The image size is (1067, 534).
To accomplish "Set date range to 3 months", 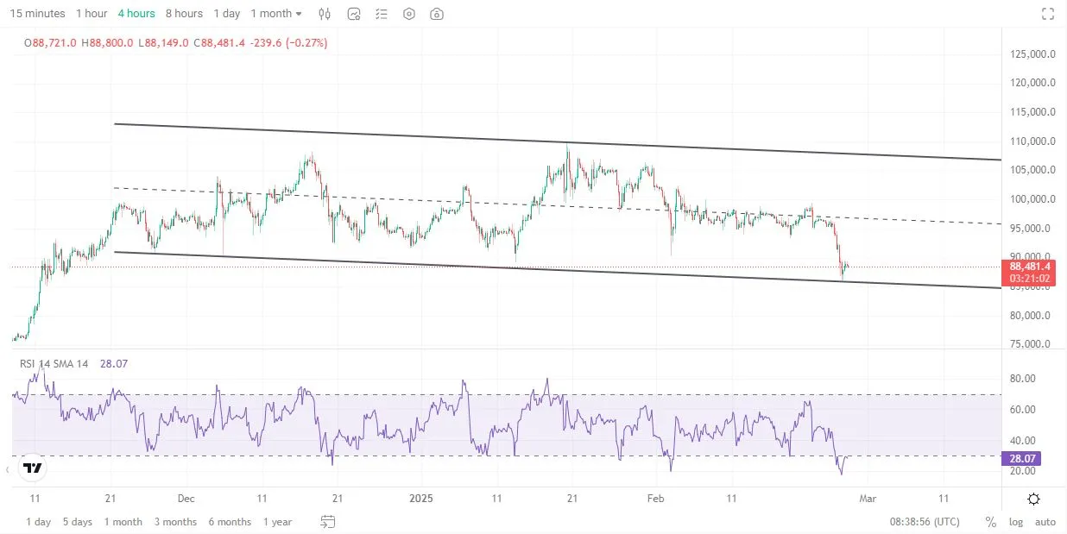I will pyautogui.click(x=175, y=522).
